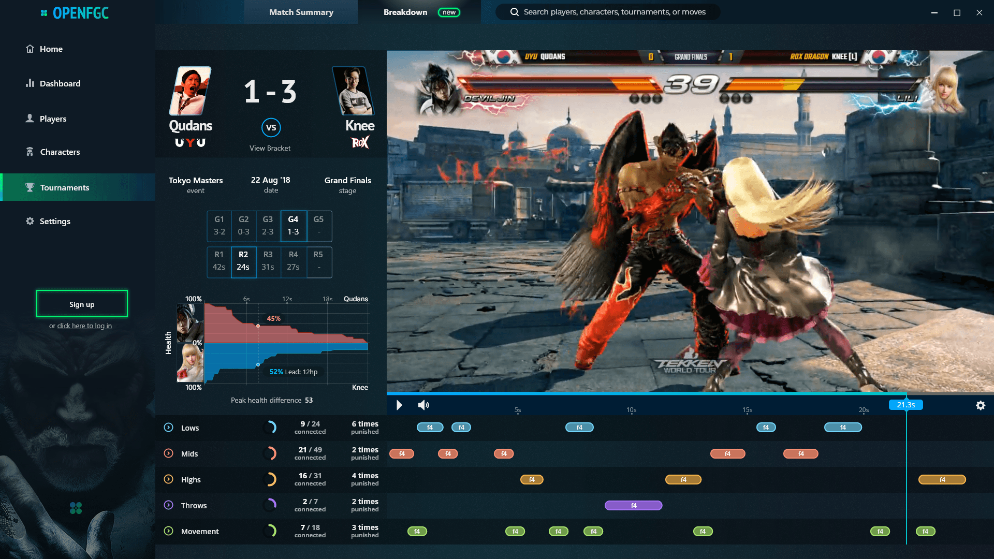This screenshot has height=559, width=994.
Task: Expand the Mids row
Action: pos(168,453)
